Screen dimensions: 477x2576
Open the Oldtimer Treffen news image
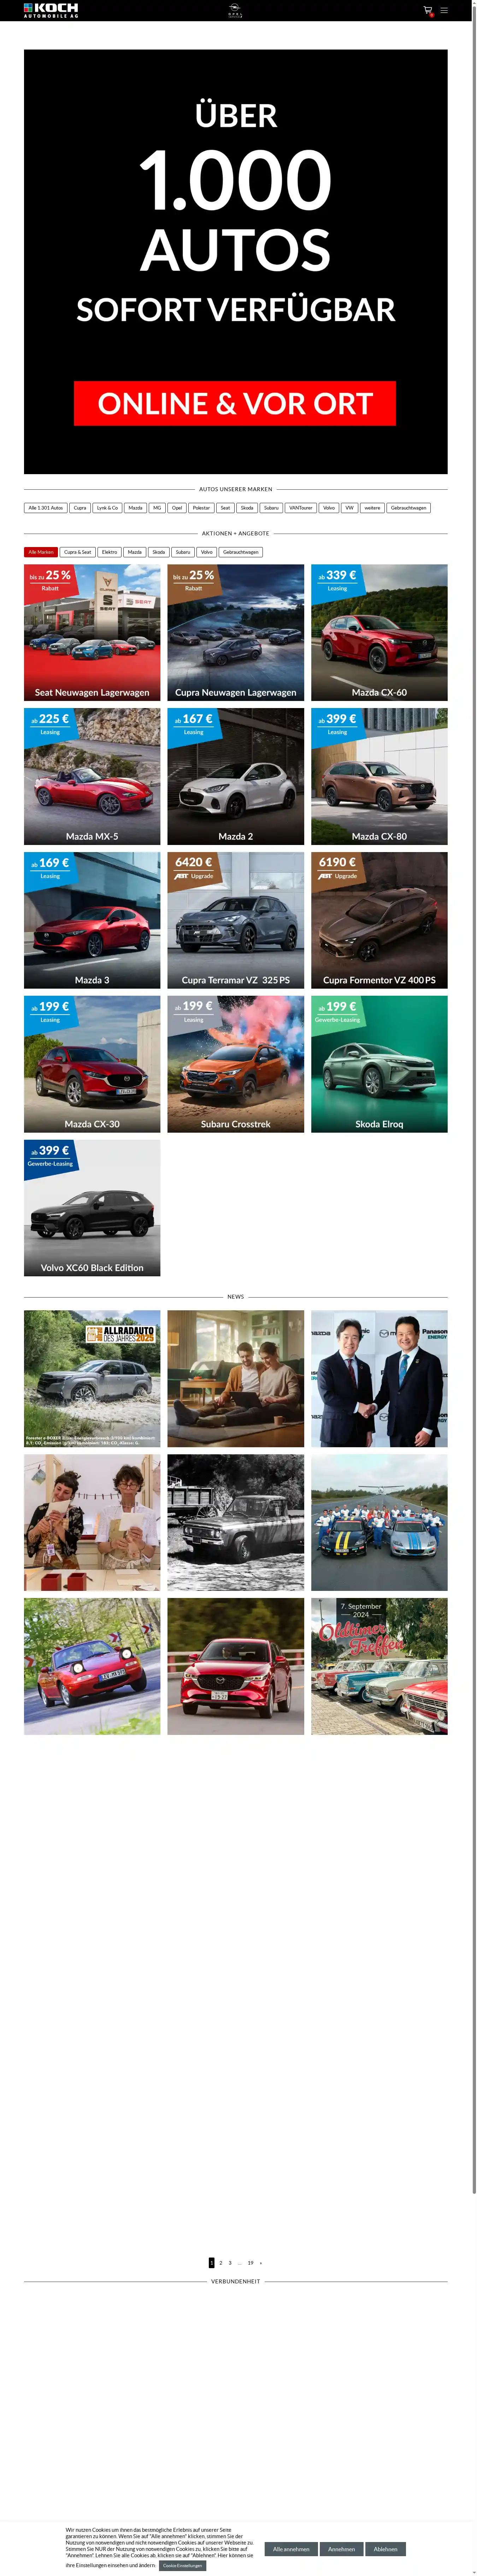(379, 1666)
